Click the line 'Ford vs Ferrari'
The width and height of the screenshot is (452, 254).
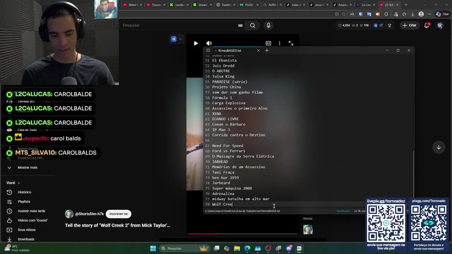[228, 151]
